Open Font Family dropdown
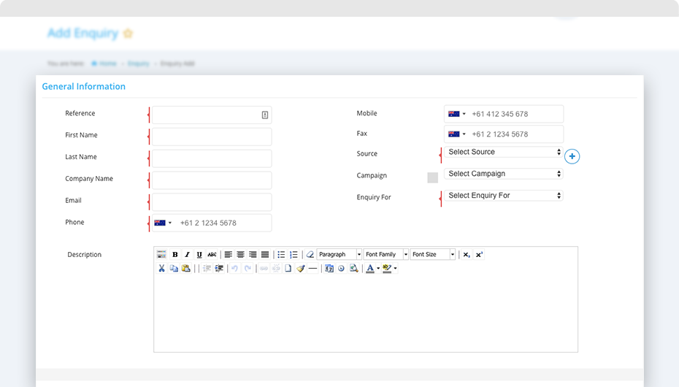The width and height of the screenshot is (679, 387). pos(385,255)
